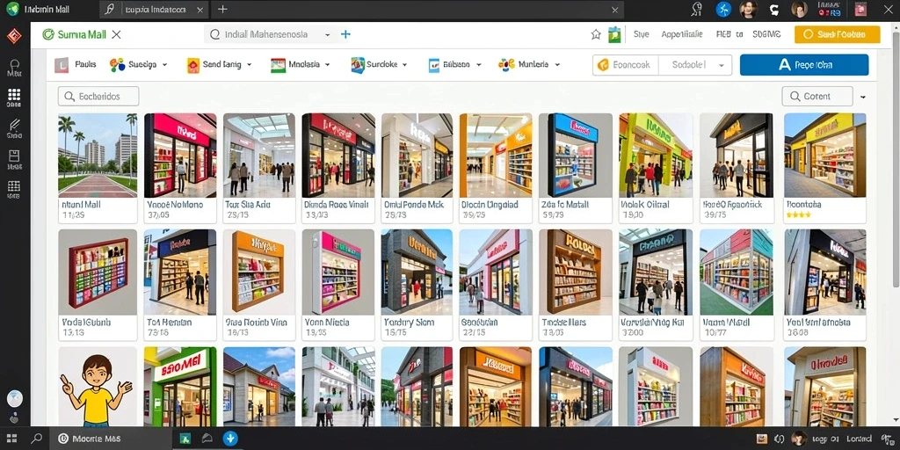Screen dimensions: 900x450
Task: Click the four-star rating under Rooncba
Action: pyautogui.click(x=798, y=214)
